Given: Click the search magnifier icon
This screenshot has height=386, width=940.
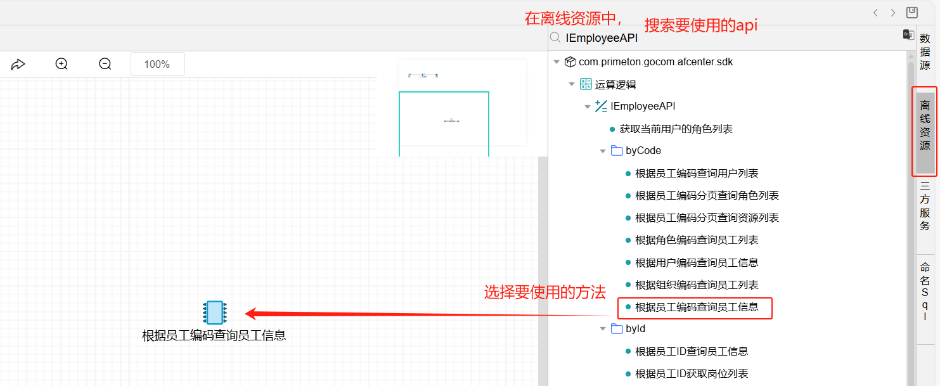Looking at the screenshot, I should point(555,37).
